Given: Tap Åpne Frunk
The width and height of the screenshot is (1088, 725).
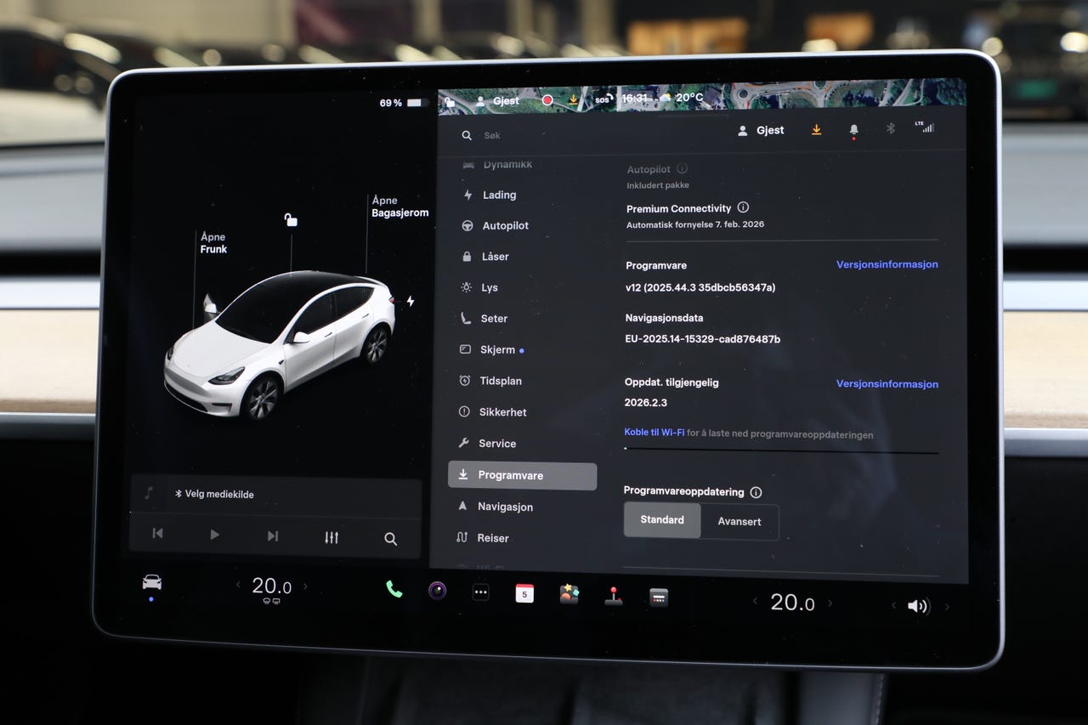Looking at the screenshot, I should [x=213, y=243].
